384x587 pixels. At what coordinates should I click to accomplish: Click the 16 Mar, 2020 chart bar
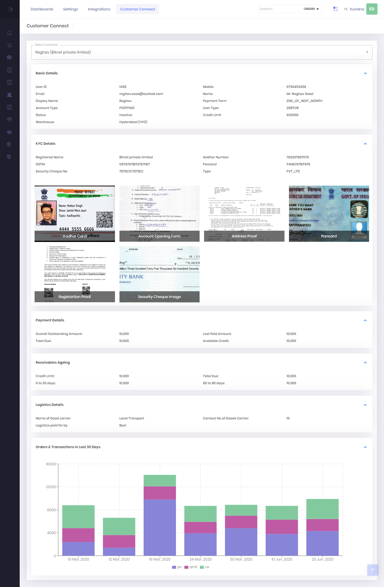click(160, 515)
